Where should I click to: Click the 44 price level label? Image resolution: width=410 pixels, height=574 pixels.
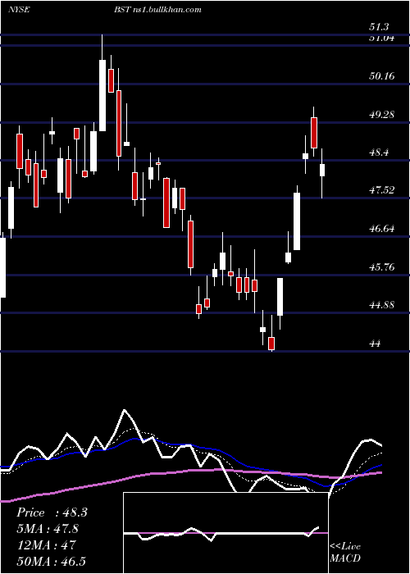point(376,344)
